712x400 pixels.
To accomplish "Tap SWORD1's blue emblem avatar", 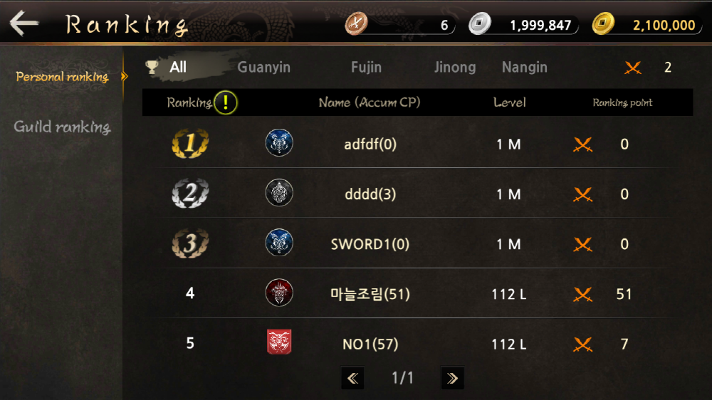I will 279,243.
